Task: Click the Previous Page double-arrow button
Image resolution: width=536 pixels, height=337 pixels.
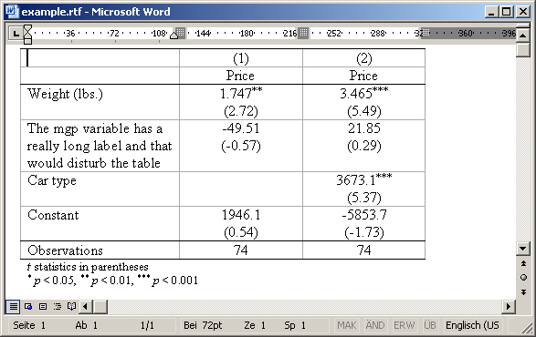Action: [523, 263]
